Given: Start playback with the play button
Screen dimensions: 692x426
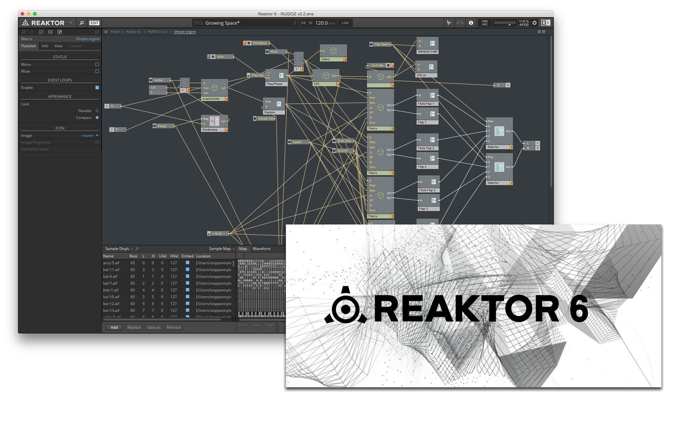Looking at the screenshot, I should point(311,23).
